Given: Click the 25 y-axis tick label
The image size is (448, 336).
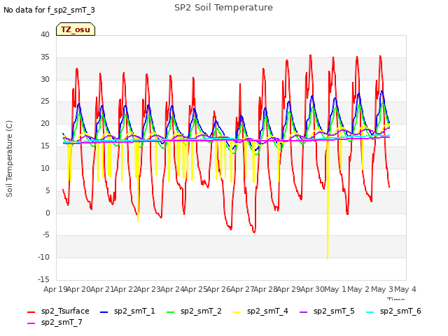Looking at the screenshot, I should coord(45,101).
